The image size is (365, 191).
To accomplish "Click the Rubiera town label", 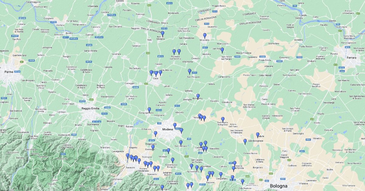I will point(130,126).
